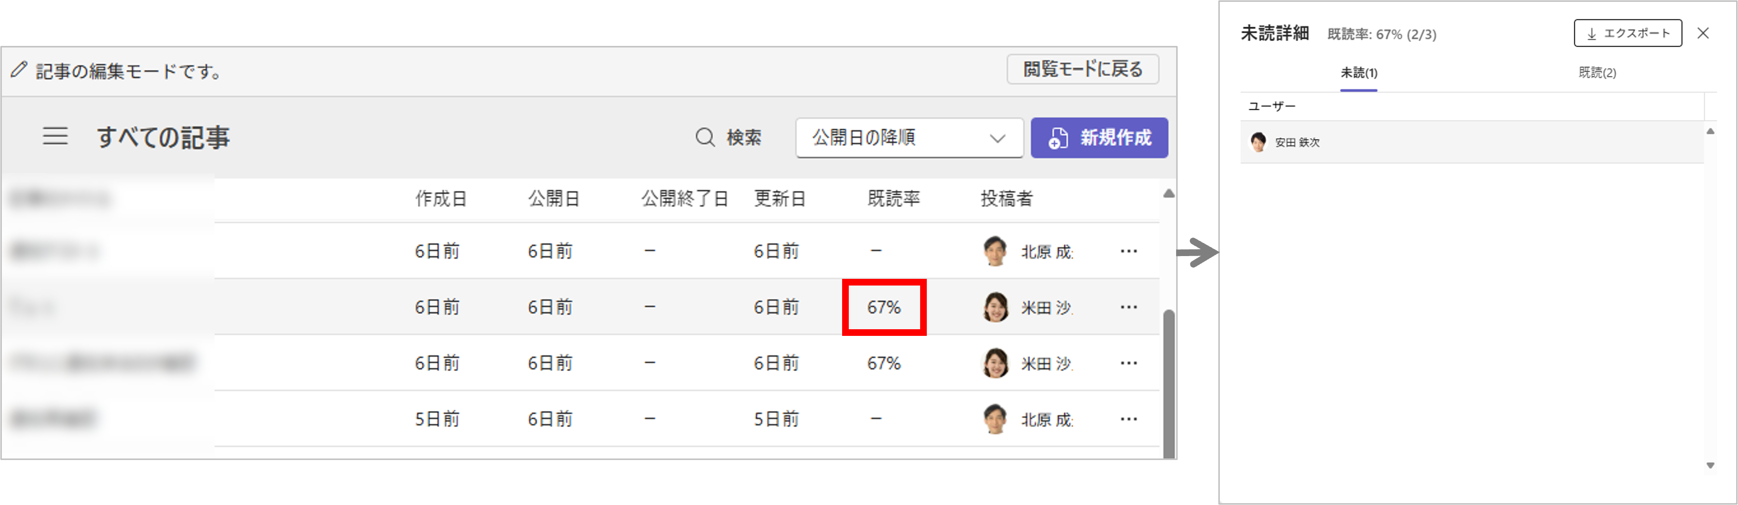Click 5日前 updated date cell
Screen dimensions: 1738x505
[x=776, y=419]
